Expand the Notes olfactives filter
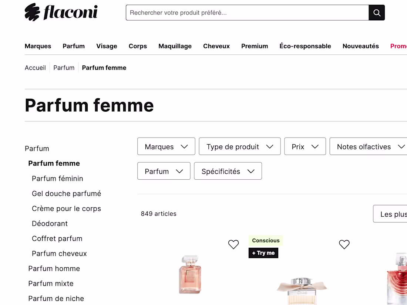Image resolution: width=407 pixels, height=305 pixels. (369, 146)
